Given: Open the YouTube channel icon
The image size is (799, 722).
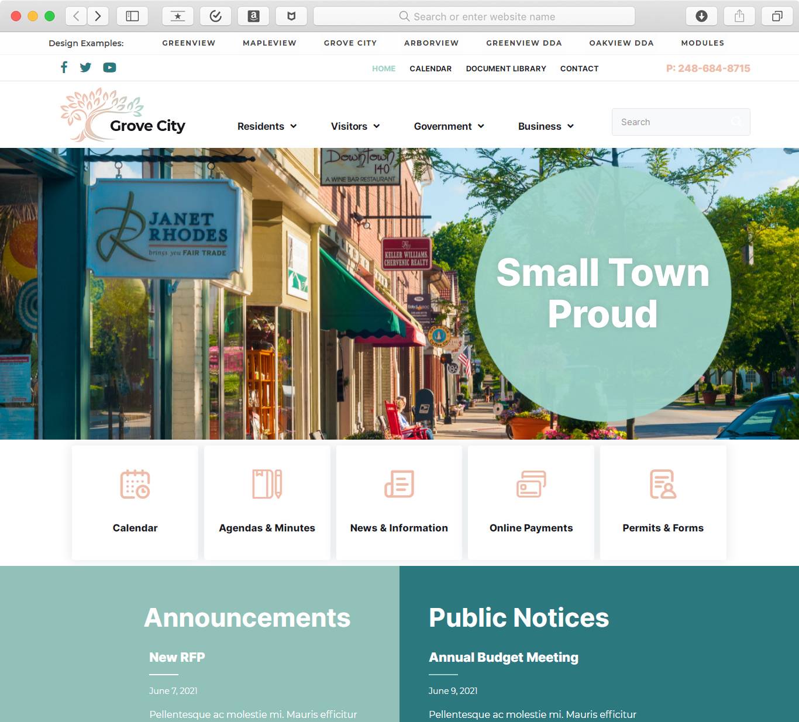Looking at the screenshot, I should click(x=109, y=67).
